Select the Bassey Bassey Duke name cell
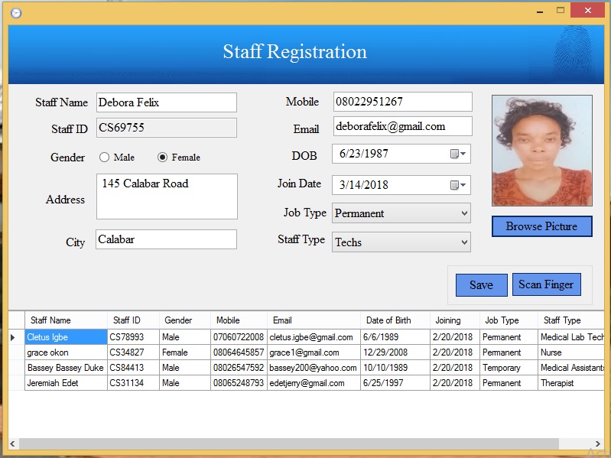 (67, 368)
